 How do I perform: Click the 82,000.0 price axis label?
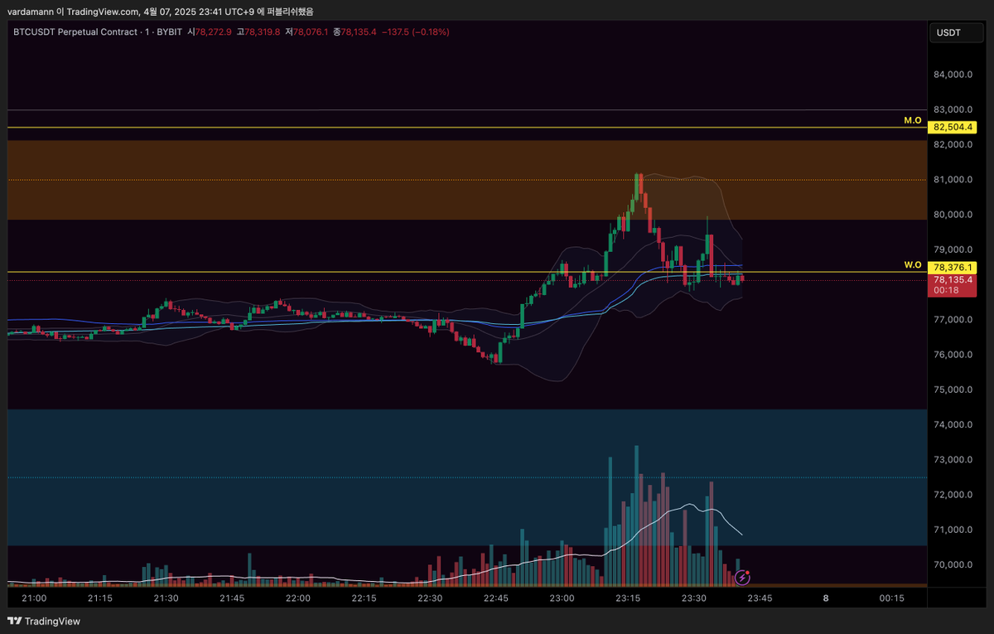pos(953,144)
